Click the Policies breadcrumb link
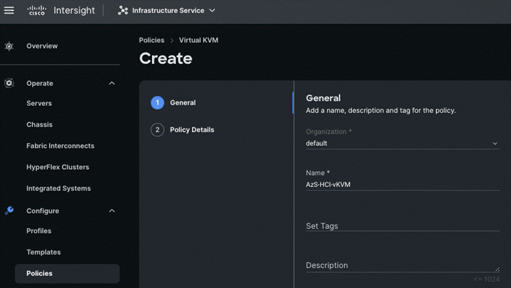This screenshot has height=288, width=511. (151, 40)
